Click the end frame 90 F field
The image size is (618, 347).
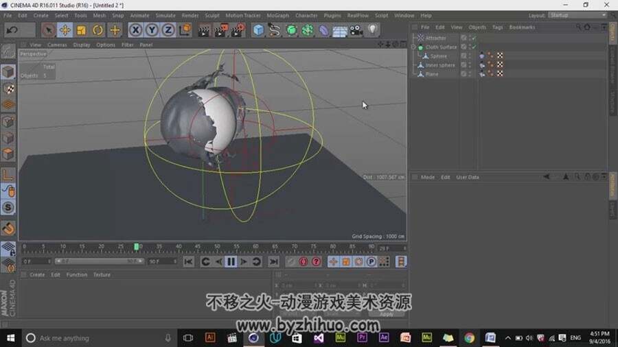162,261
